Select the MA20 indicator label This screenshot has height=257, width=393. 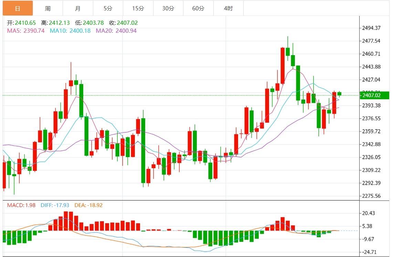point(116,31)
